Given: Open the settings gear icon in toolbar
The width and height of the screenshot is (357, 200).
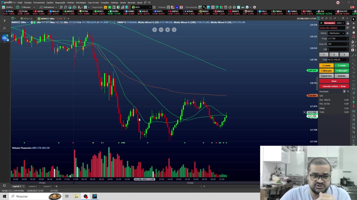Looking at the screenshot, I should point(254,7).
